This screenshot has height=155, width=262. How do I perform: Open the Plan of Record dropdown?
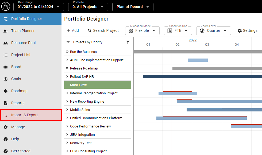coord(133,7)
